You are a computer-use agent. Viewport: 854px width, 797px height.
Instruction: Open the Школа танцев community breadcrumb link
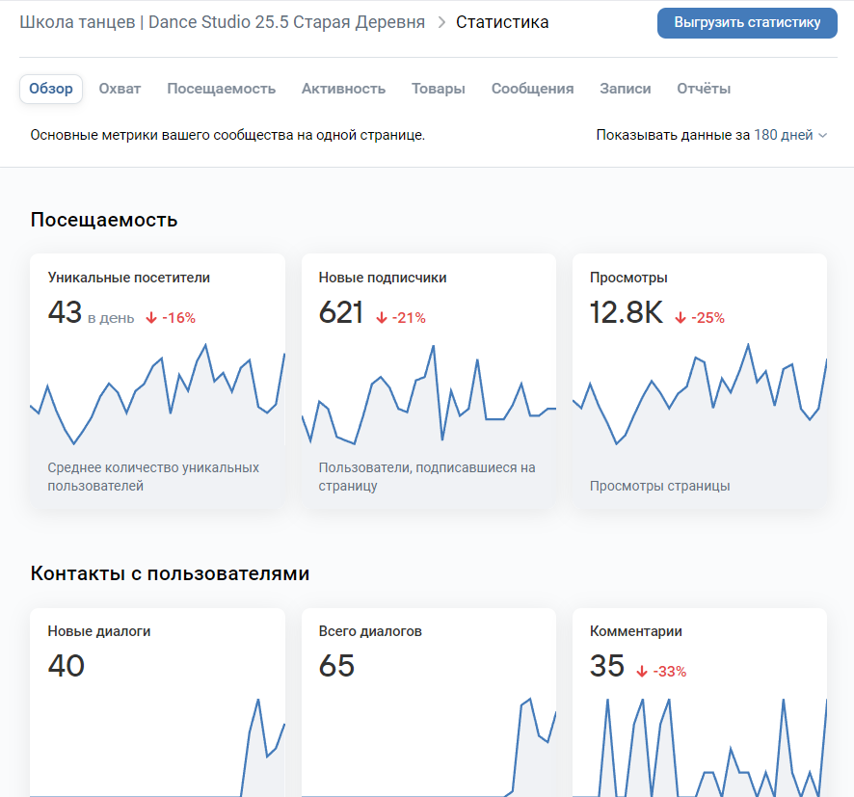(x=222, y=22)
